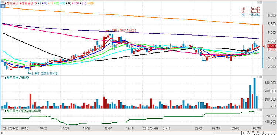Minimize the 기관순매수누적 panel
Viewport: 277px width, 135px height.
(259, 110)
